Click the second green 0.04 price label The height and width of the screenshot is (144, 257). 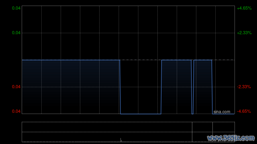(16, 33)
